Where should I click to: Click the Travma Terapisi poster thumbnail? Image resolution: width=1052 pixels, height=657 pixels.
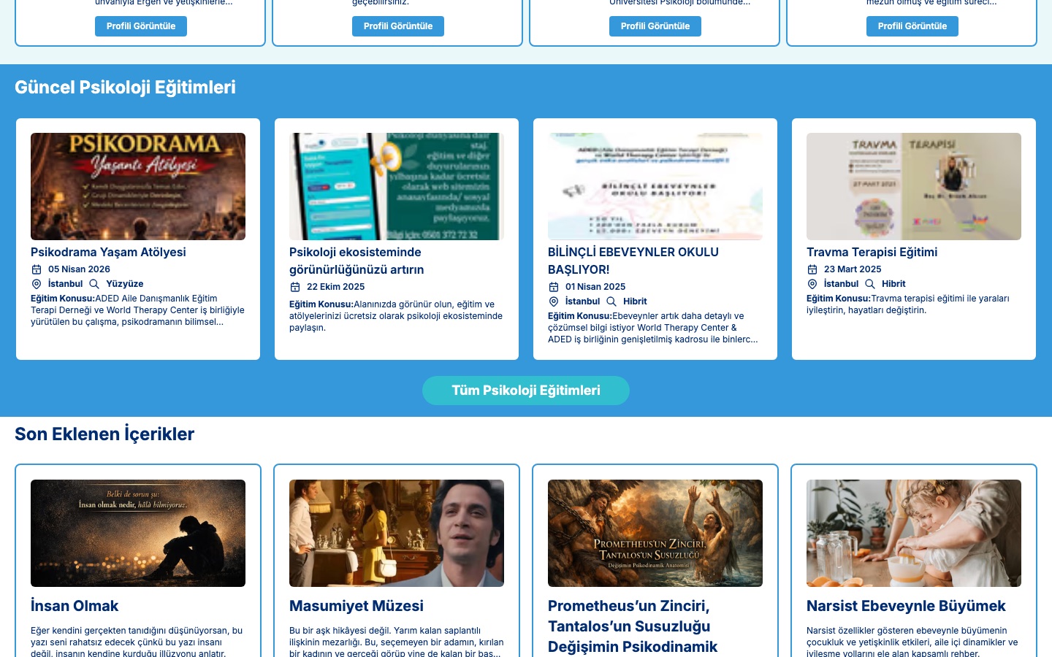914,186
